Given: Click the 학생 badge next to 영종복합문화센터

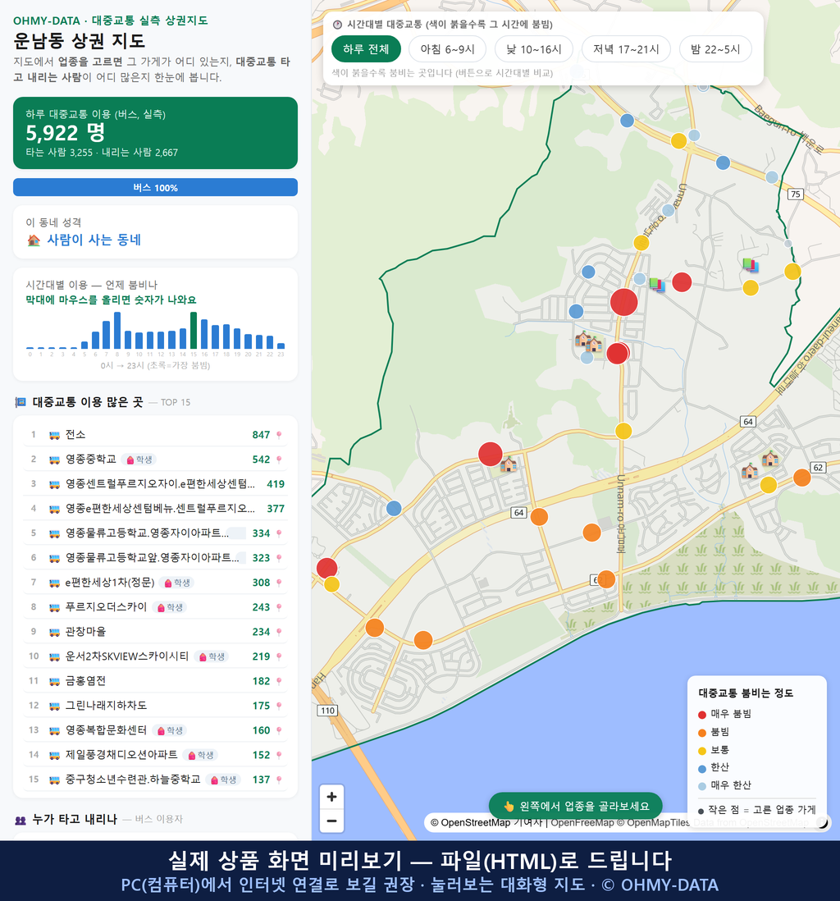Looking at the screenshot, I should point(170,730).
